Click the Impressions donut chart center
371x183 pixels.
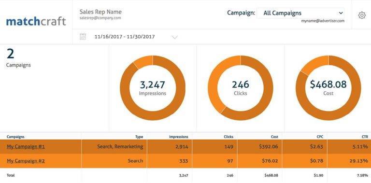pos(153,88)
